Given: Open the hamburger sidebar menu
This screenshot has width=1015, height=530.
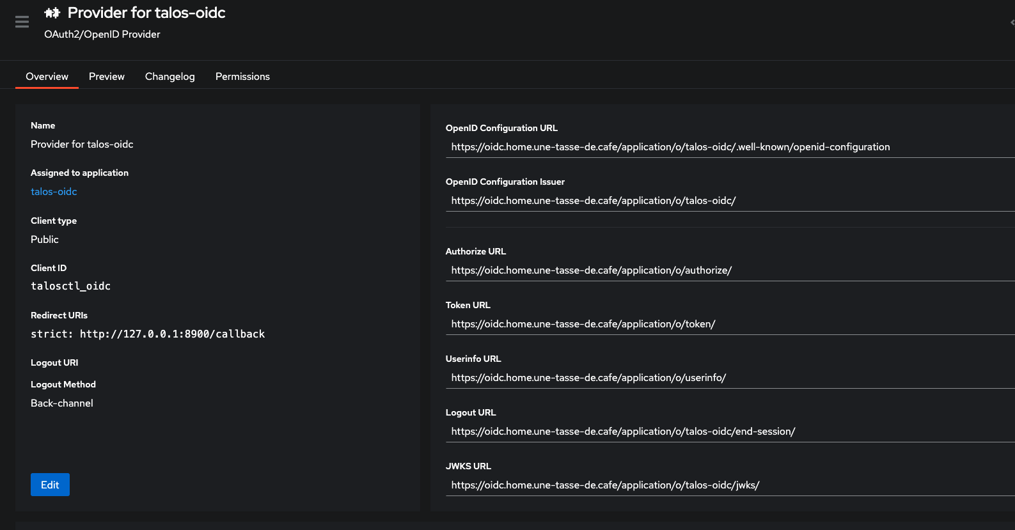Looking at the screenshot, I should [22, 22].
